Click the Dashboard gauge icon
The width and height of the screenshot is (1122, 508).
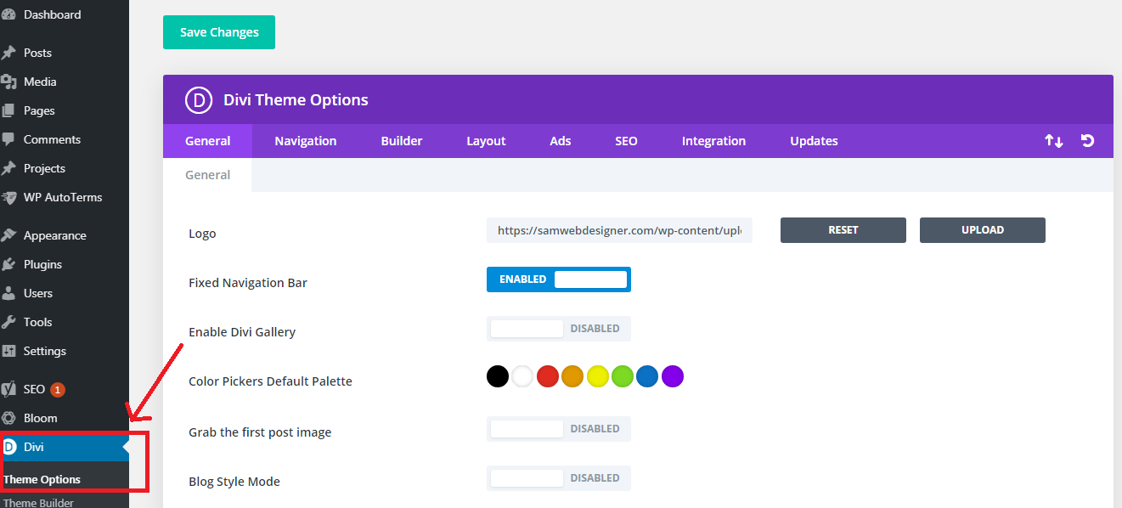point(8,14)
